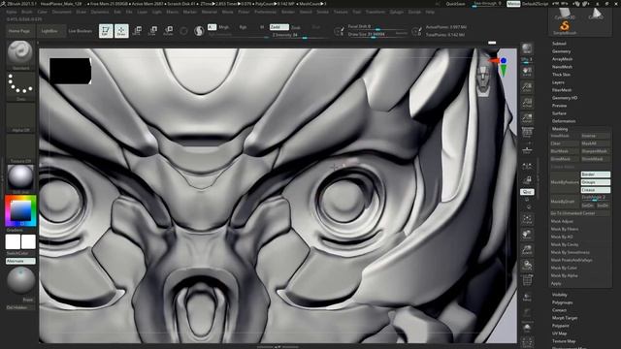Click the Actual size icon
Screen dimensions: 621x349
[527, 103]
